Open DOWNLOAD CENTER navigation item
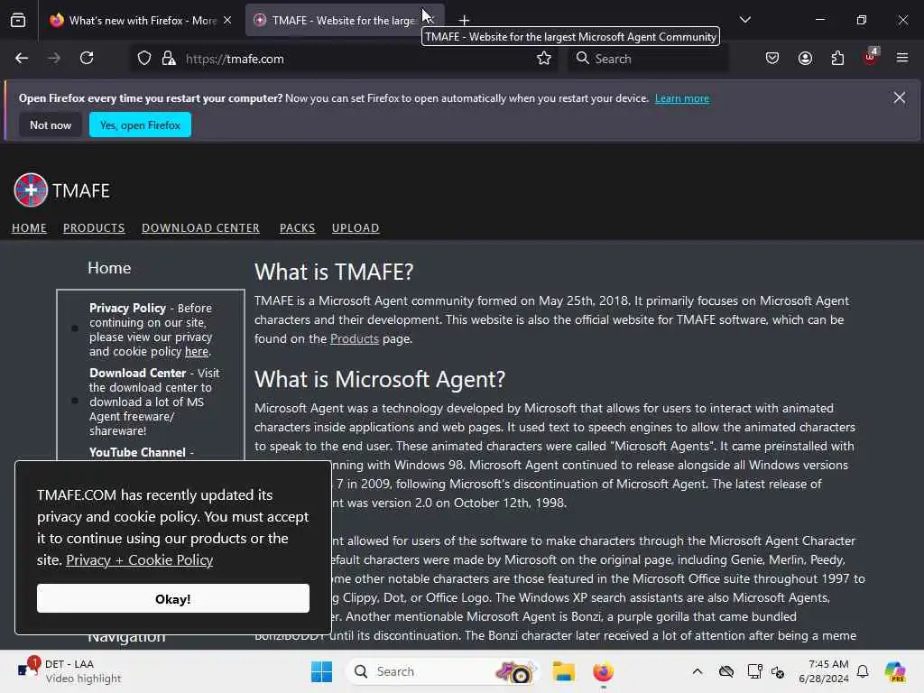This screenshot has height=693, width=924. pyautogui.click(x=200, y=228)
